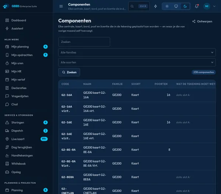This screenshot has width=221, height=194.
Task: Open Assistent in sidebar
Action: [27, 28]
